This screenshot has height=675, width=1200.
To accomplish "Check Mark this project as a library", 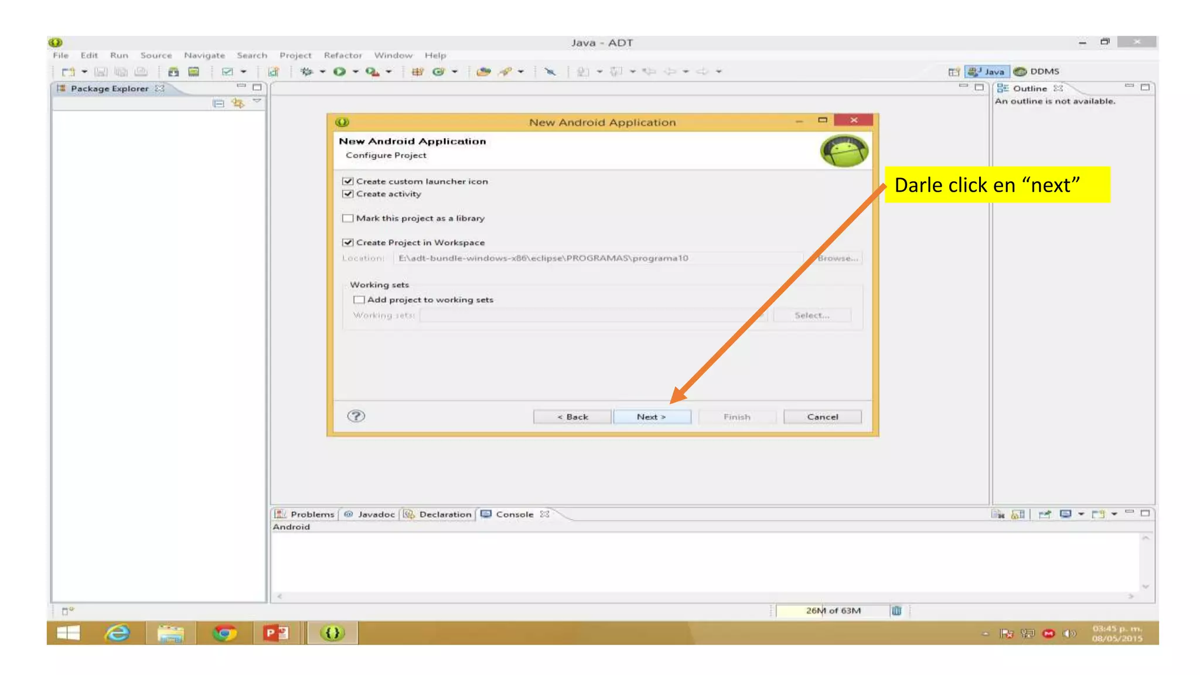I will [x=348, y=218].
